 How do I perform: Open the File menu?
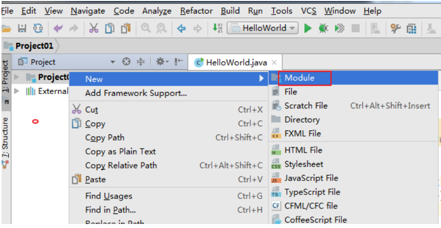[x=7, y=10]
